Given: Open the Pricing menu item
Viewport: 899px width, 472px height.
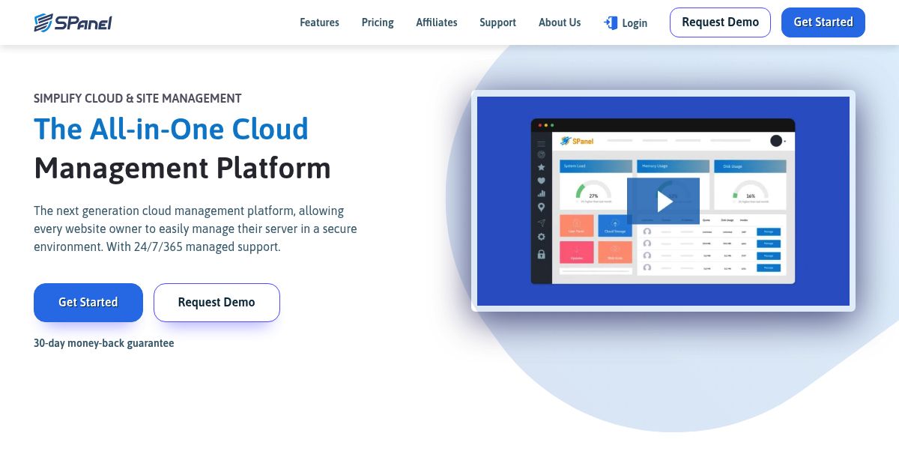Looking at the screenshot, I should point(377,22).
